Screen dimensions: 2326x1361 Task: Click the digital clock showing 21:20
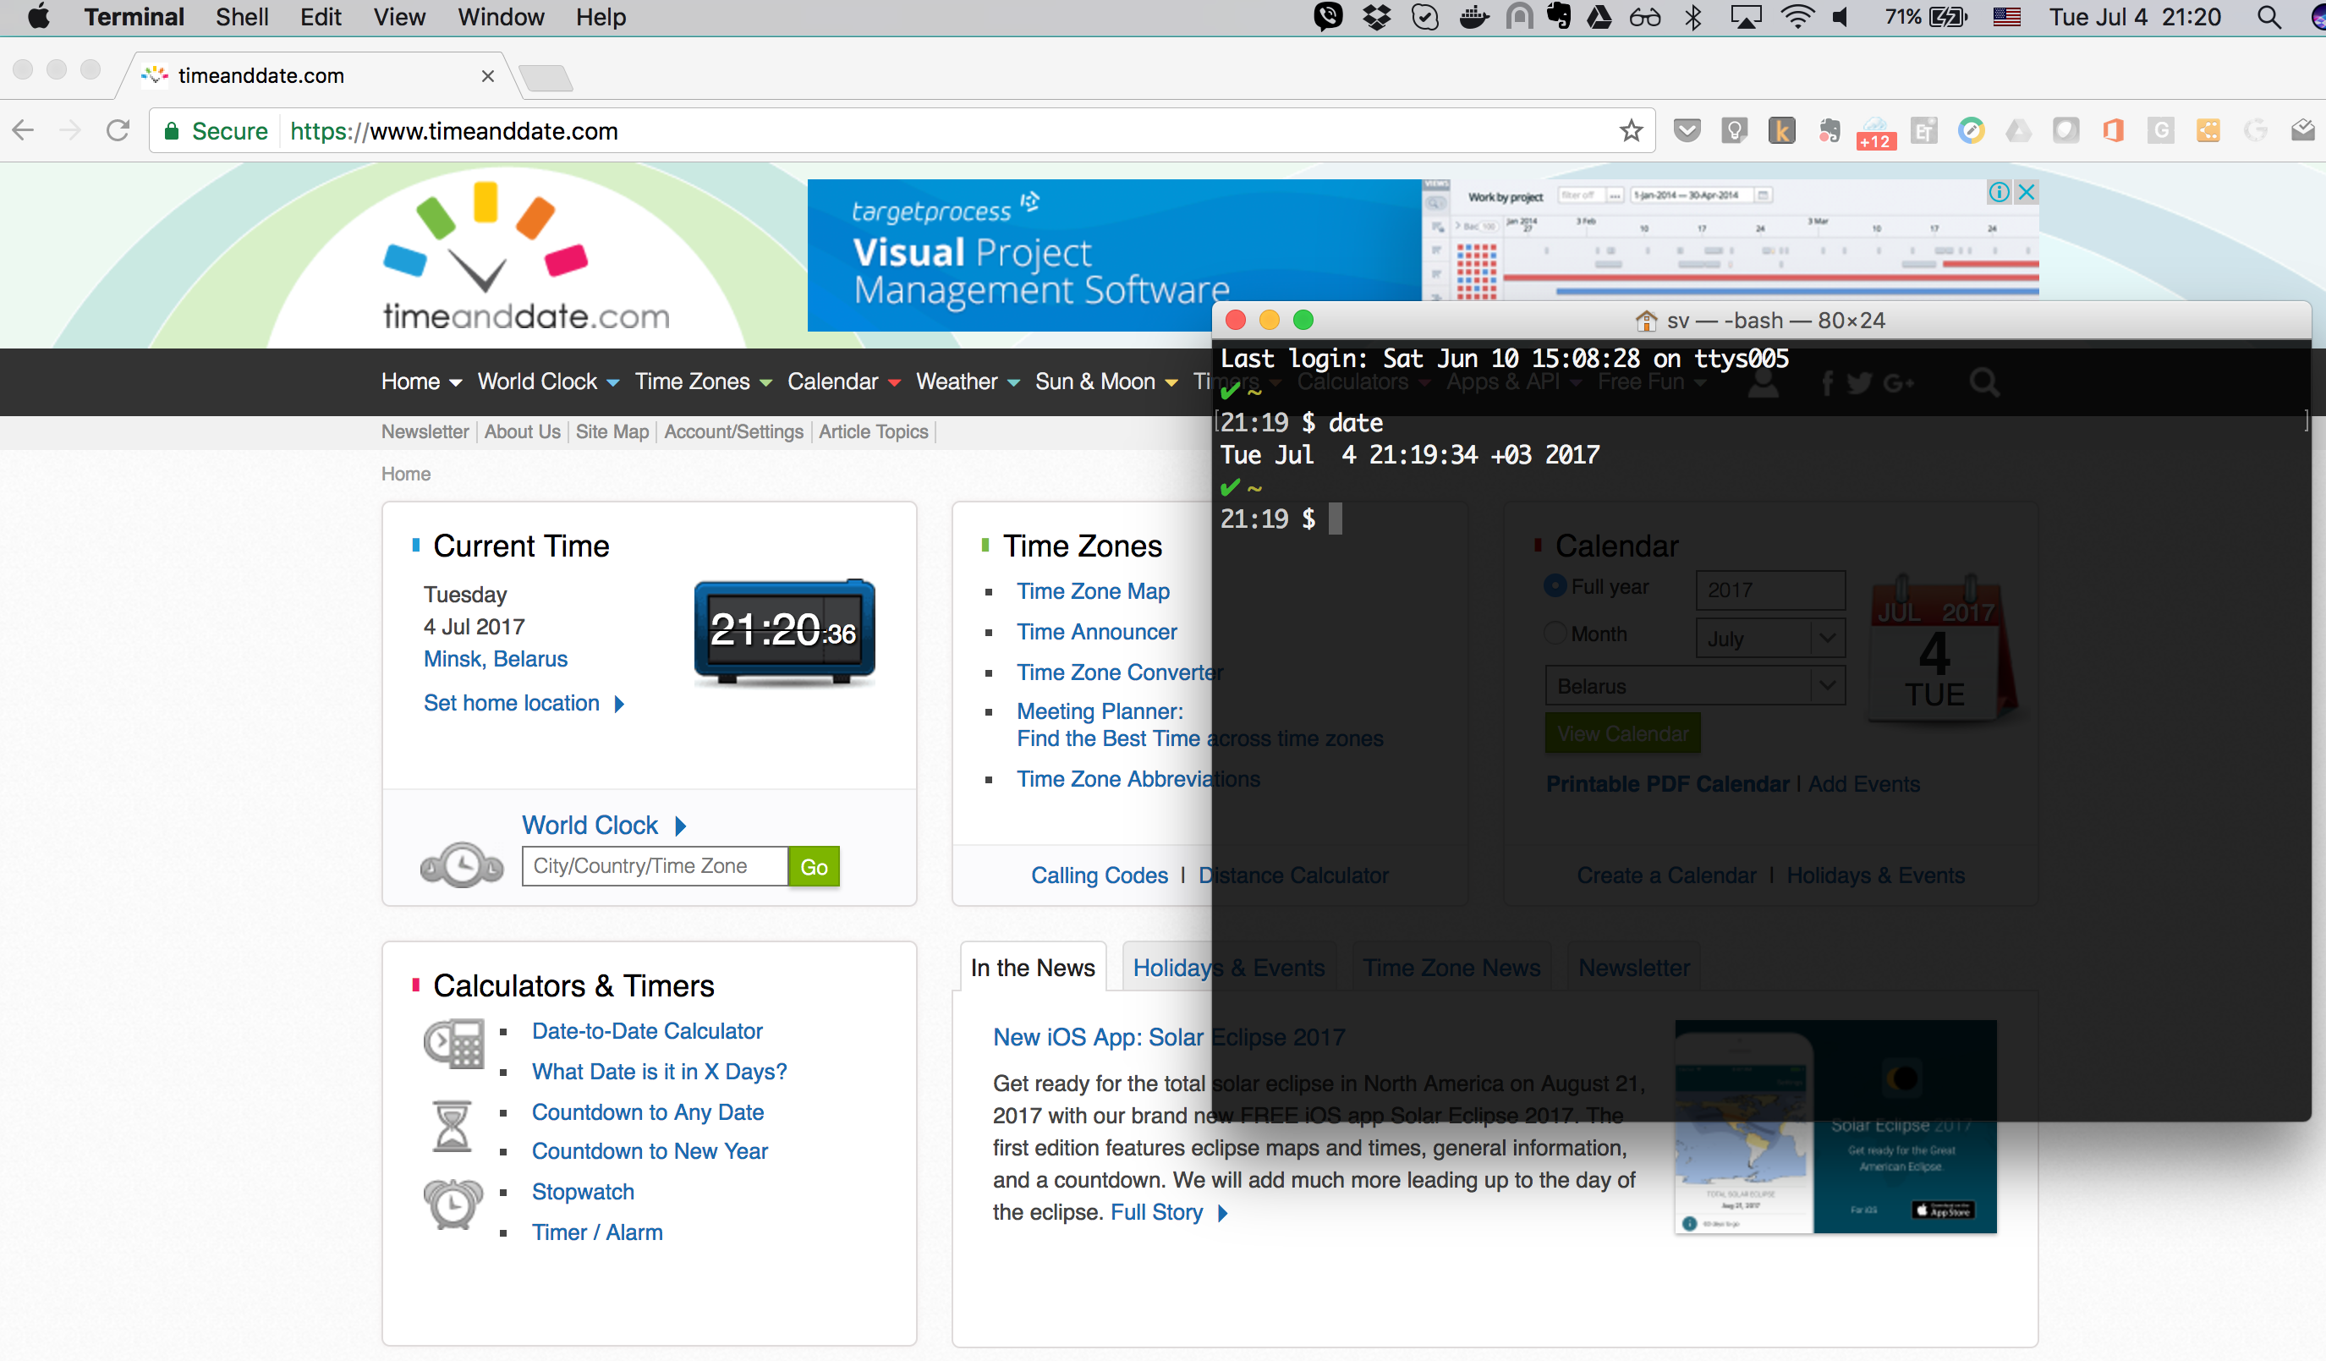coord(785,632)
